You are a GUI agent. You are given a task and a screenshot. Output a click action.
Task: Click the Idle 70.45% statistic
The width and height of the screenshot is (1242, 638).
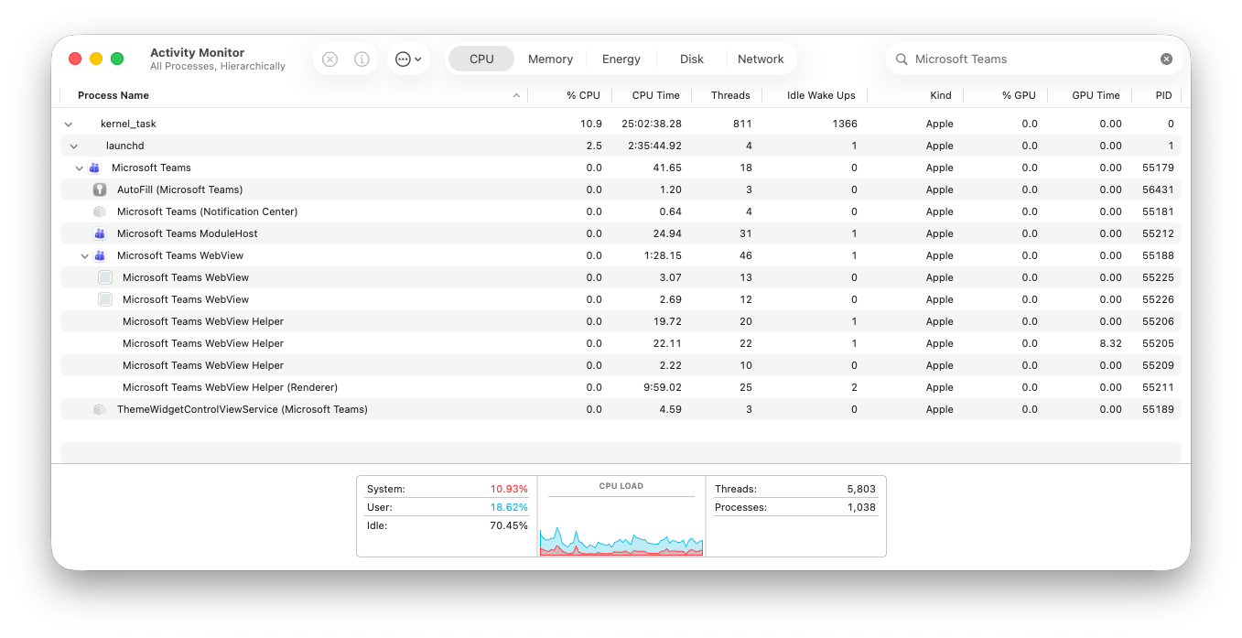pos(447,525)
